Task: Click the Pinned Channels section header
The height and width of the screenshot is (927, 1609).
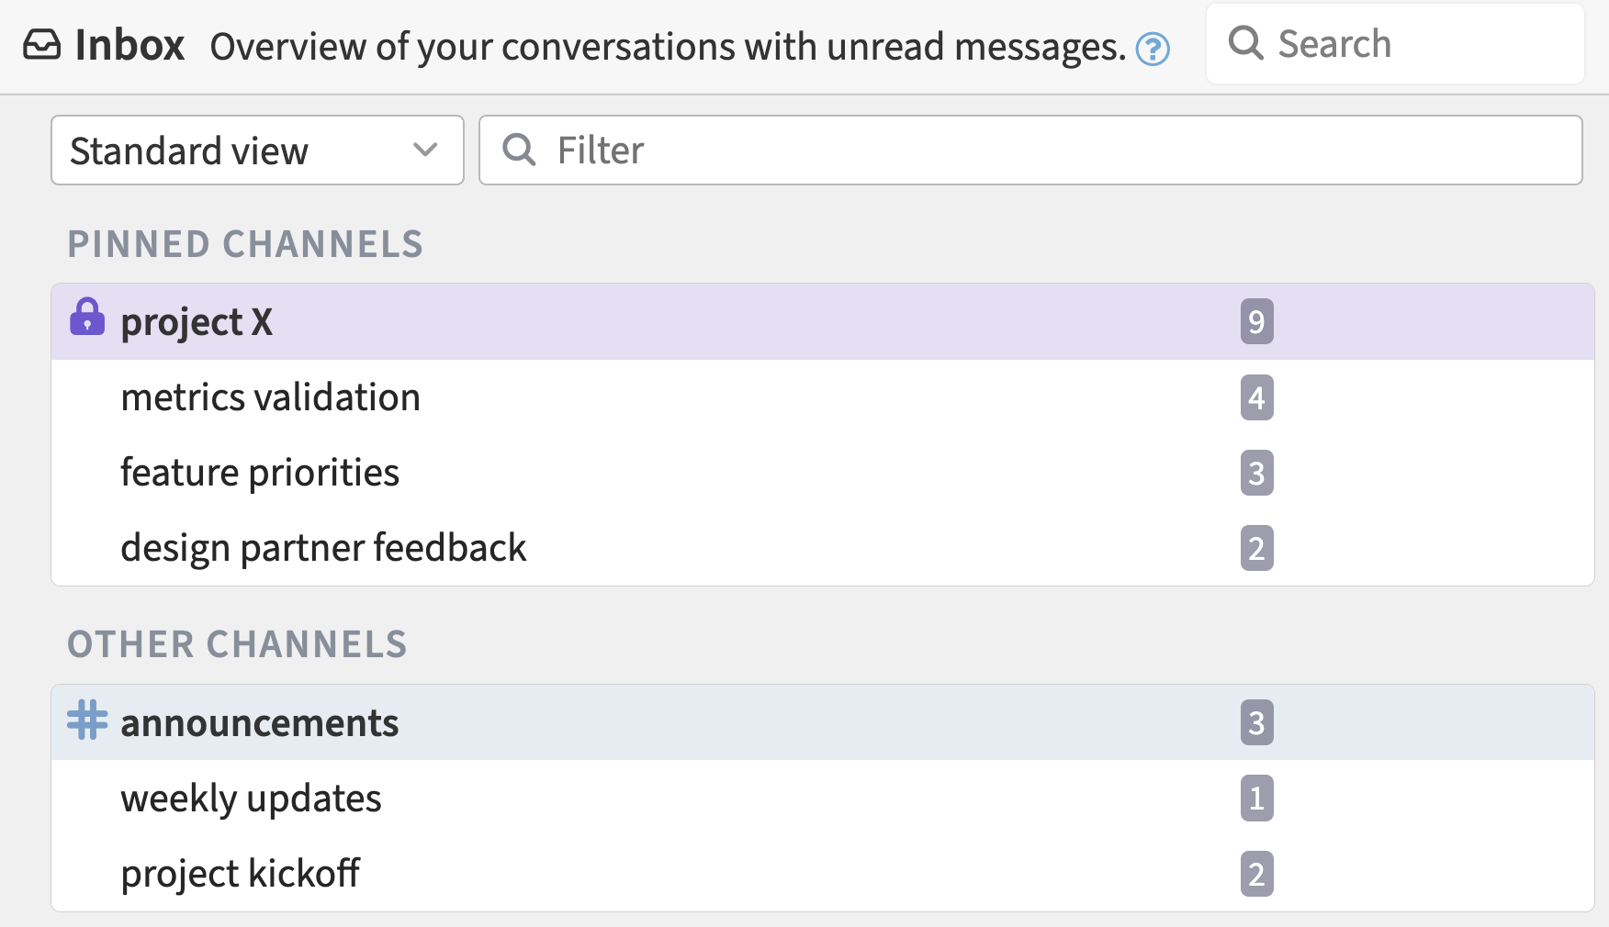Action: (x=245, y=243)
